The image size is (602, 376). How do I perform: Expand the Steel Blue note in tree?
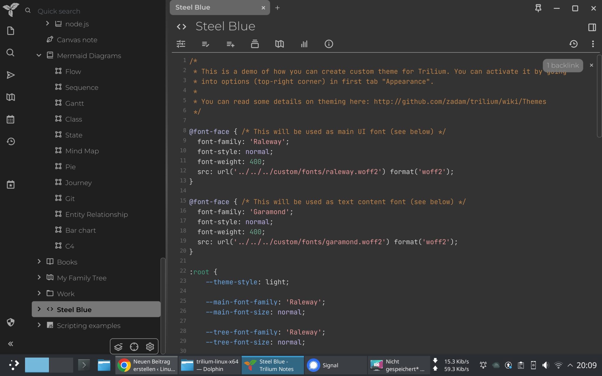[x=39, y=309]
